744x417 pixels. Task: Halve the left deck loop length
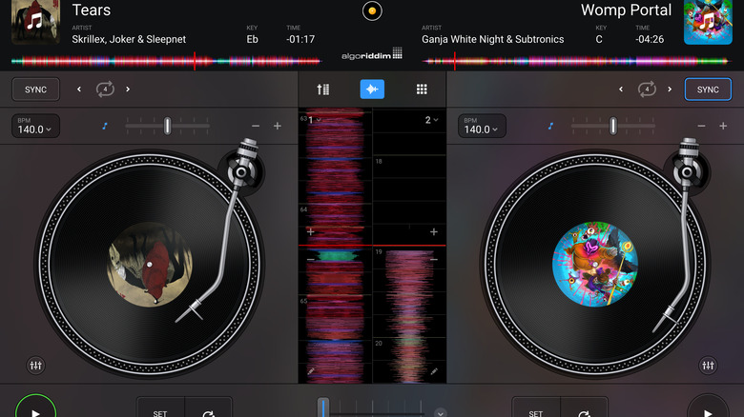point(80,89)
